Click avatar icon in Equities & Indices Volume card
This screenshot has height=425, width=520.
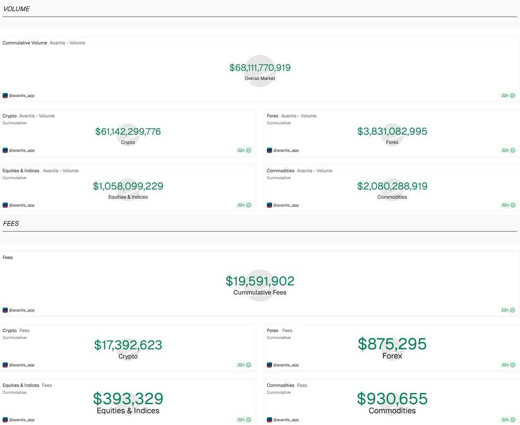click(x=5, y=205)
